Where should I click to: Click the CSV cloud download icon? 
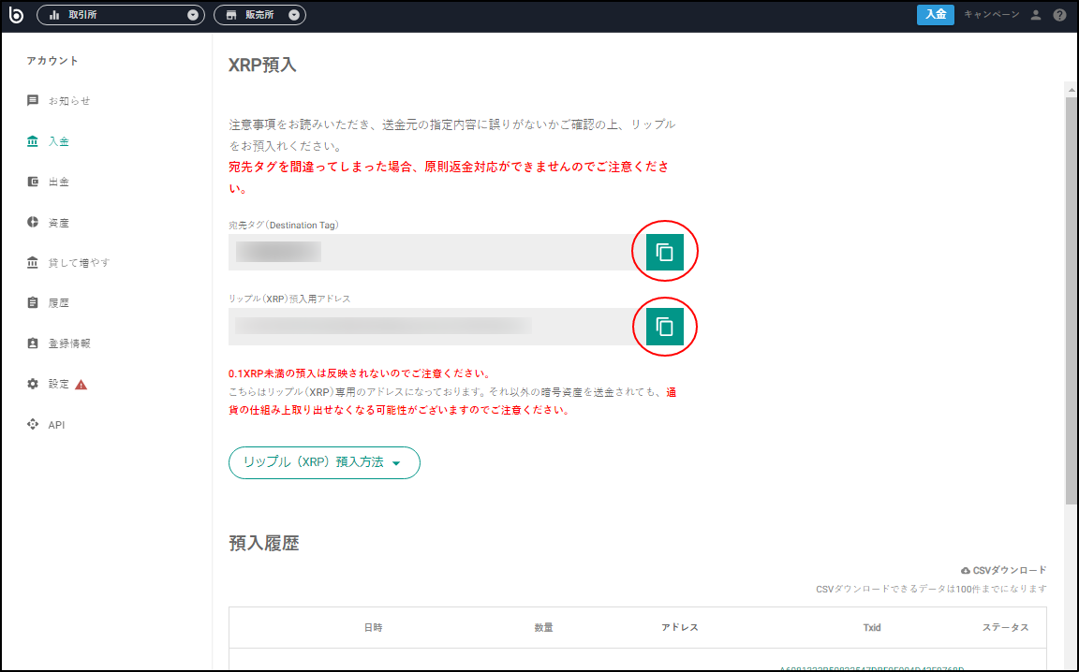point(966,571)
